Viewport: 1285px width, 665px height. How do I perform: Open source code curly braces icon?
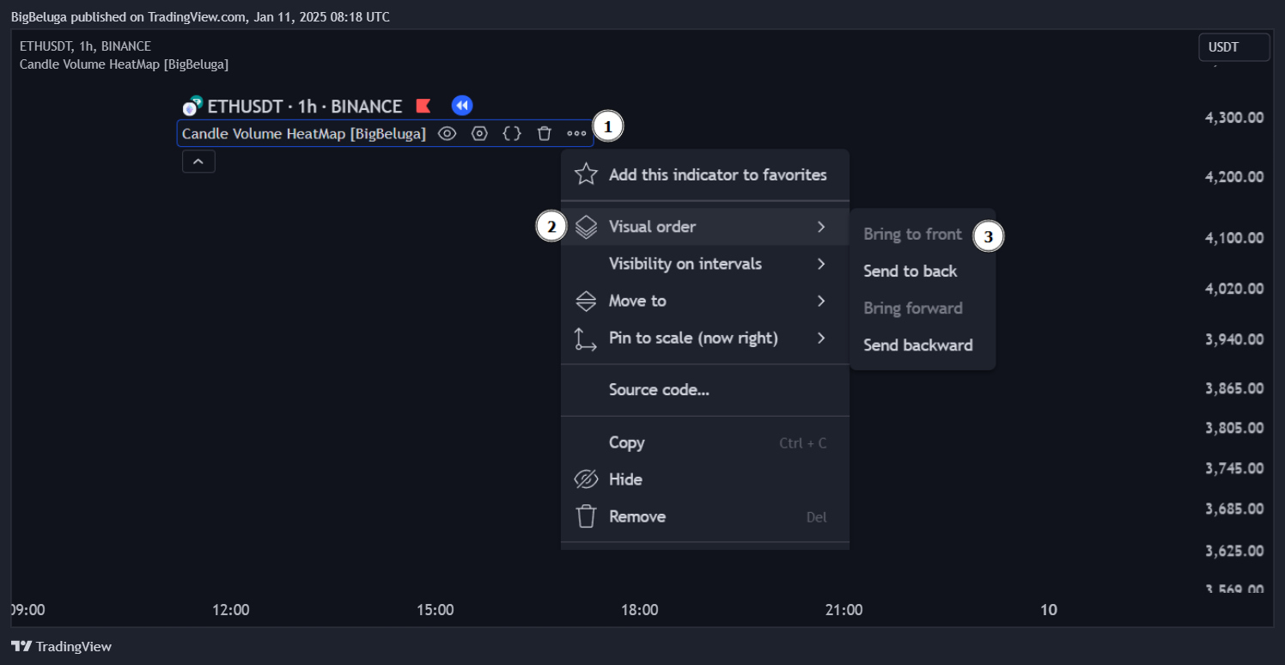512,133
